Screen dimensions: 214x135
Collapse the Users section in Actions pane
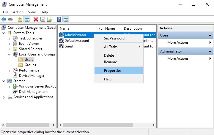click(x=210, y=35)
